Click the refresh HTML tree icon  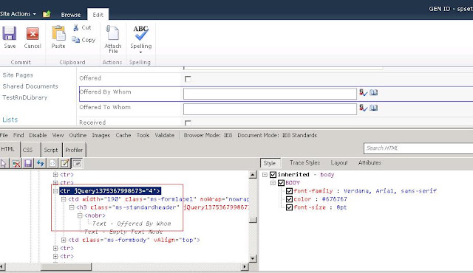tap(41, 164)
